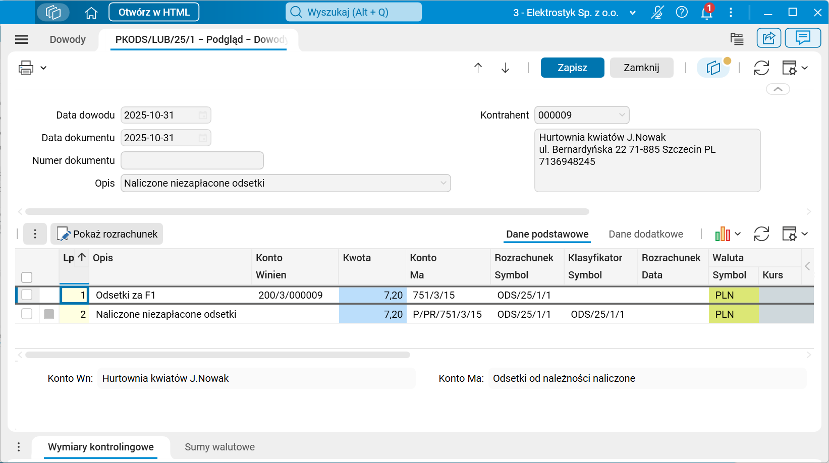Click gray marker box in row 2
This screenshot has height=463, width=829.
(x=49, y=314)
